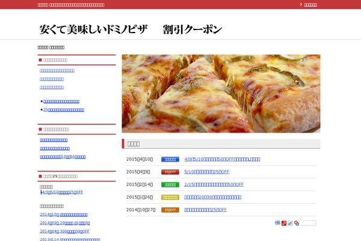This screenshot has width=361, height=241.
Task: Open the sidebar archive link starting 2014 10
Action: coord(64,214)
